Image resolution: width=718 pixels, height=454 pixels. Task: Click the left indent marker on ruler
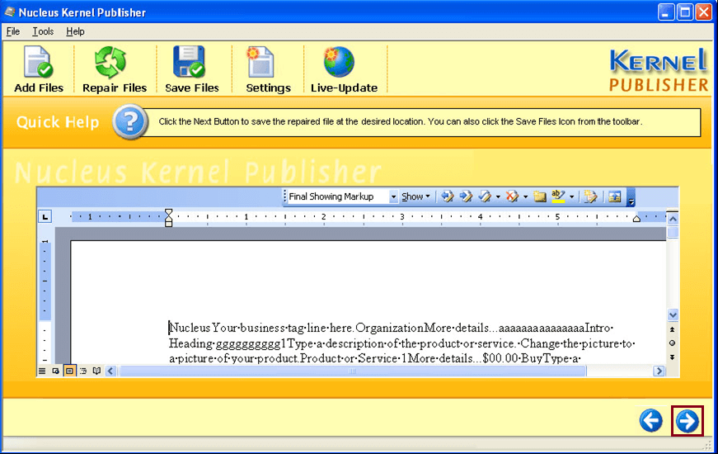(168, 218)
